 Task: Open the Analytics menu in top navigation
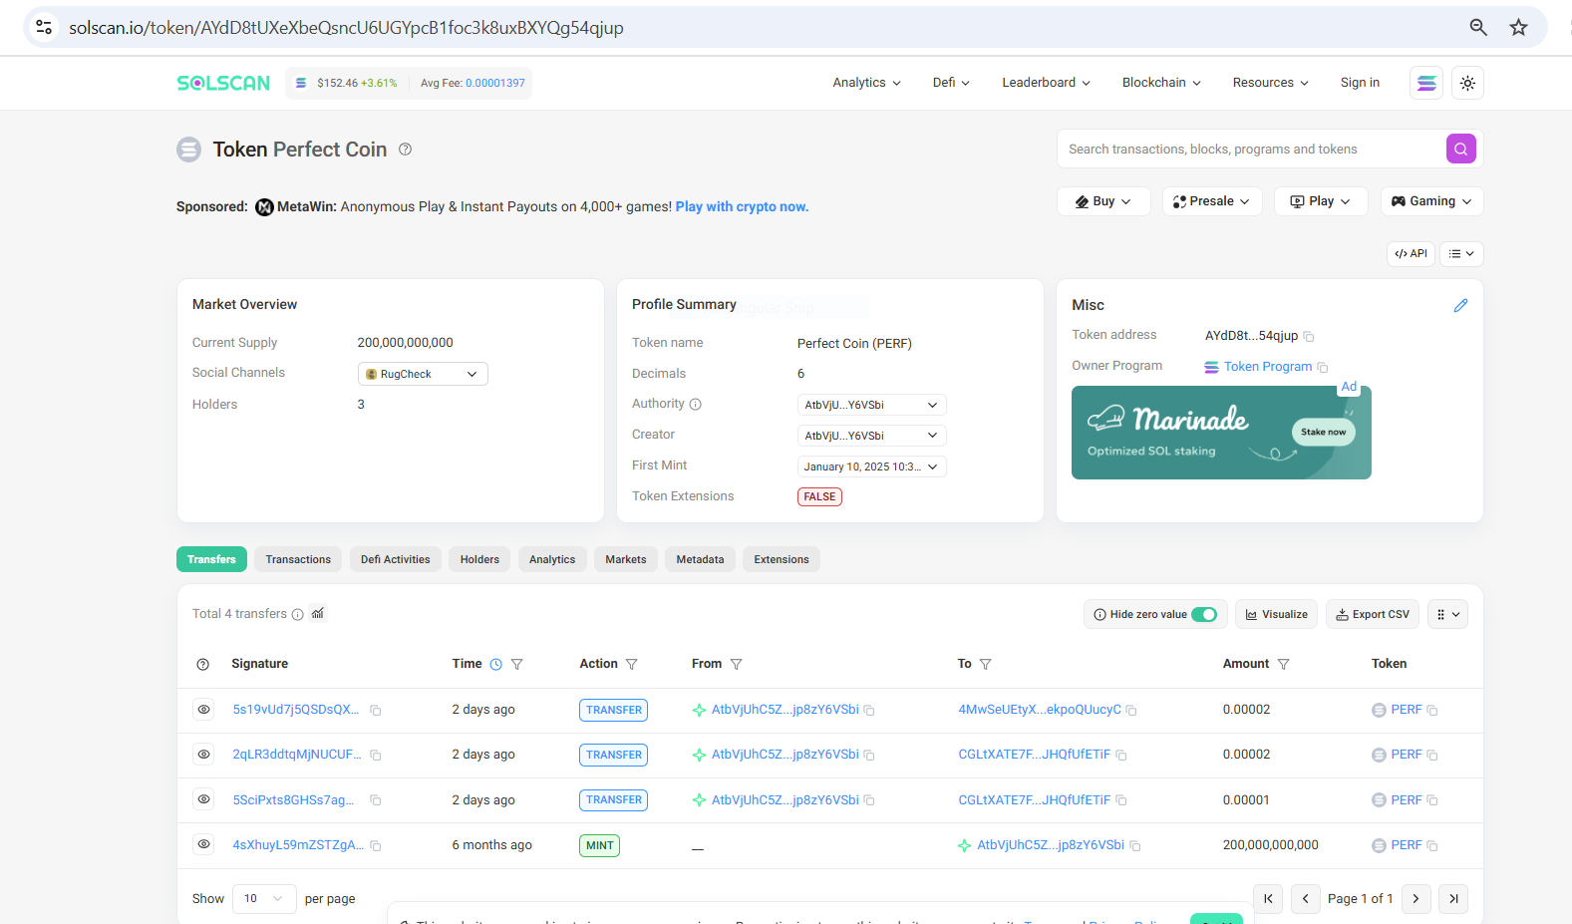tap(866, 83)
